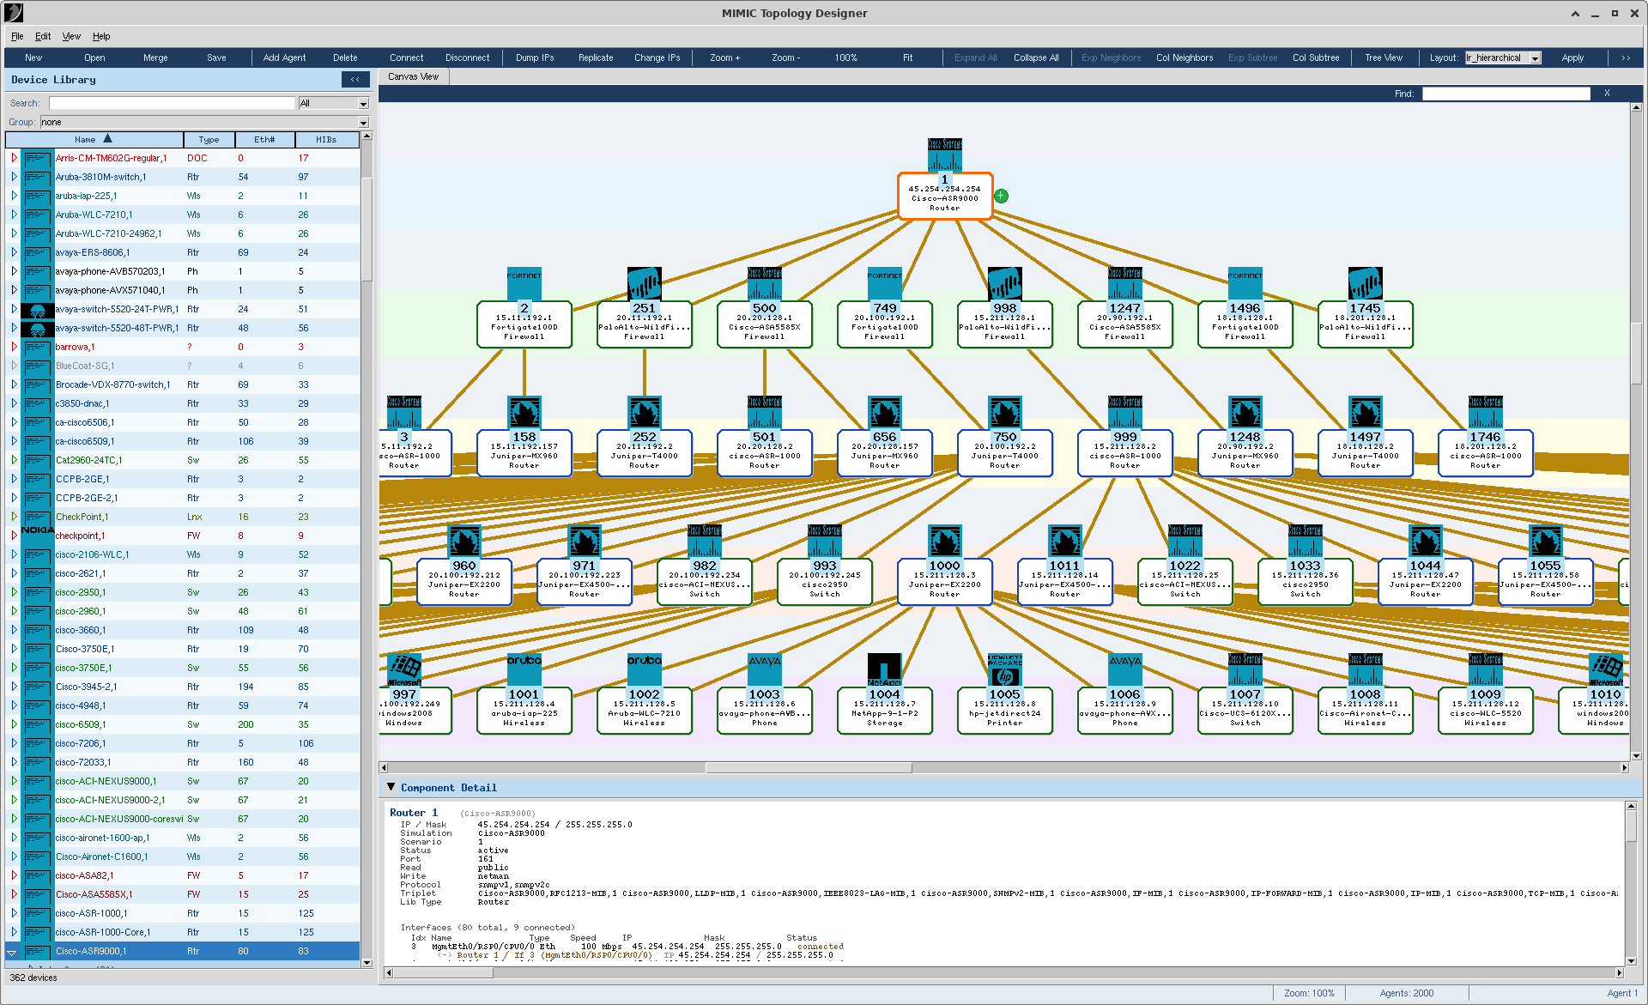Open the Help menu
This screenshot has width=1648, height=1005.
pyautogui.click(x=101, y=36)
